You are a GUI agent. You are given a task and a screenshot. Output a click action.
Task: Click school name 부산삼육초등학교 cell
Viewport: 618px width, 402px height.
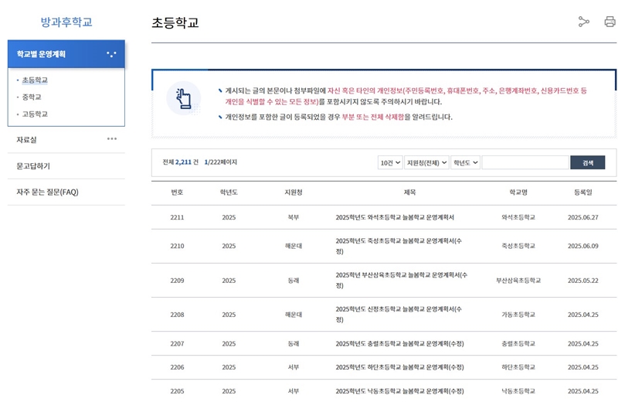point(518,281)
